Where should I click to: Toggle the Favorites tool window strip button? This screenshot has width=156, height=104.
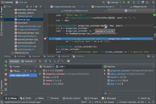[x=2, y=87]
